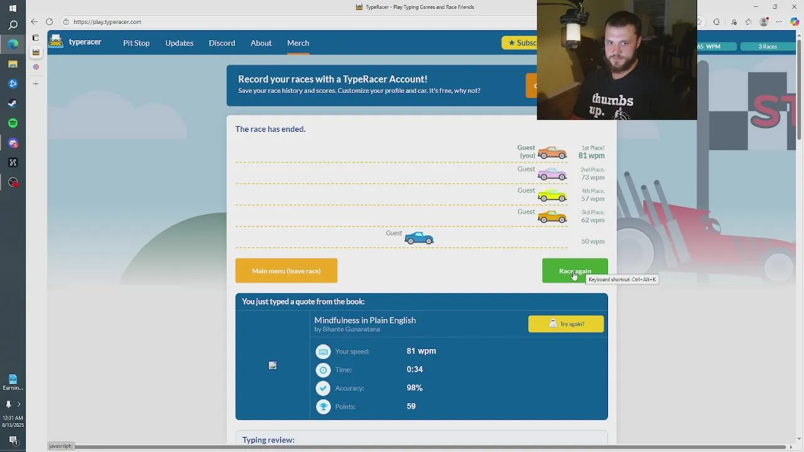The image size is (804, 452).
Task: Go back with browser back arrow
Action: (x=34, y=22)
